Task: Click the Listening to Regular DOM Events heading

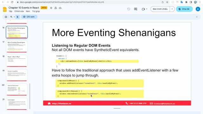Action: (81, 46)
